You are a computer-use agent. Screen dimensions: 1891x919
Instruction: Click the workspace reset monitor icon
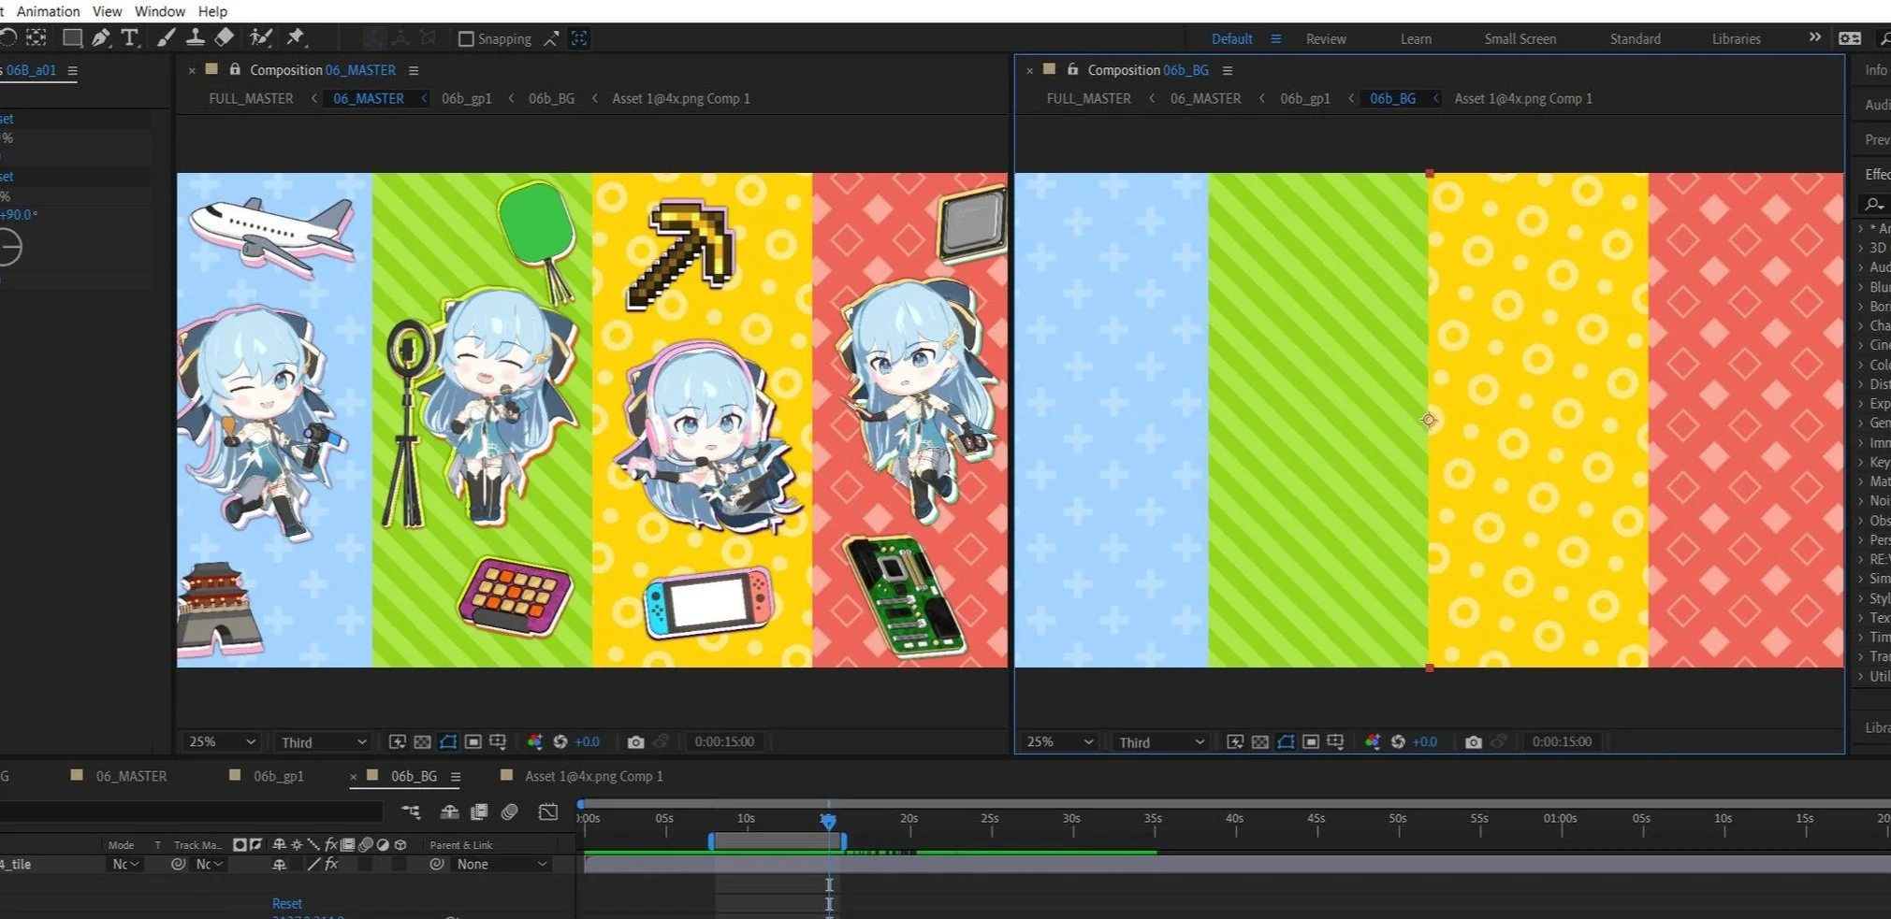(1850, 38)
